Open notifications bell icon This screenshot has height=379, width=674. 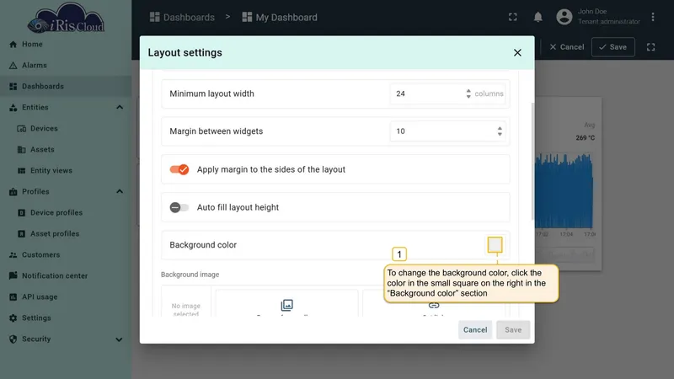pos(538,17)
